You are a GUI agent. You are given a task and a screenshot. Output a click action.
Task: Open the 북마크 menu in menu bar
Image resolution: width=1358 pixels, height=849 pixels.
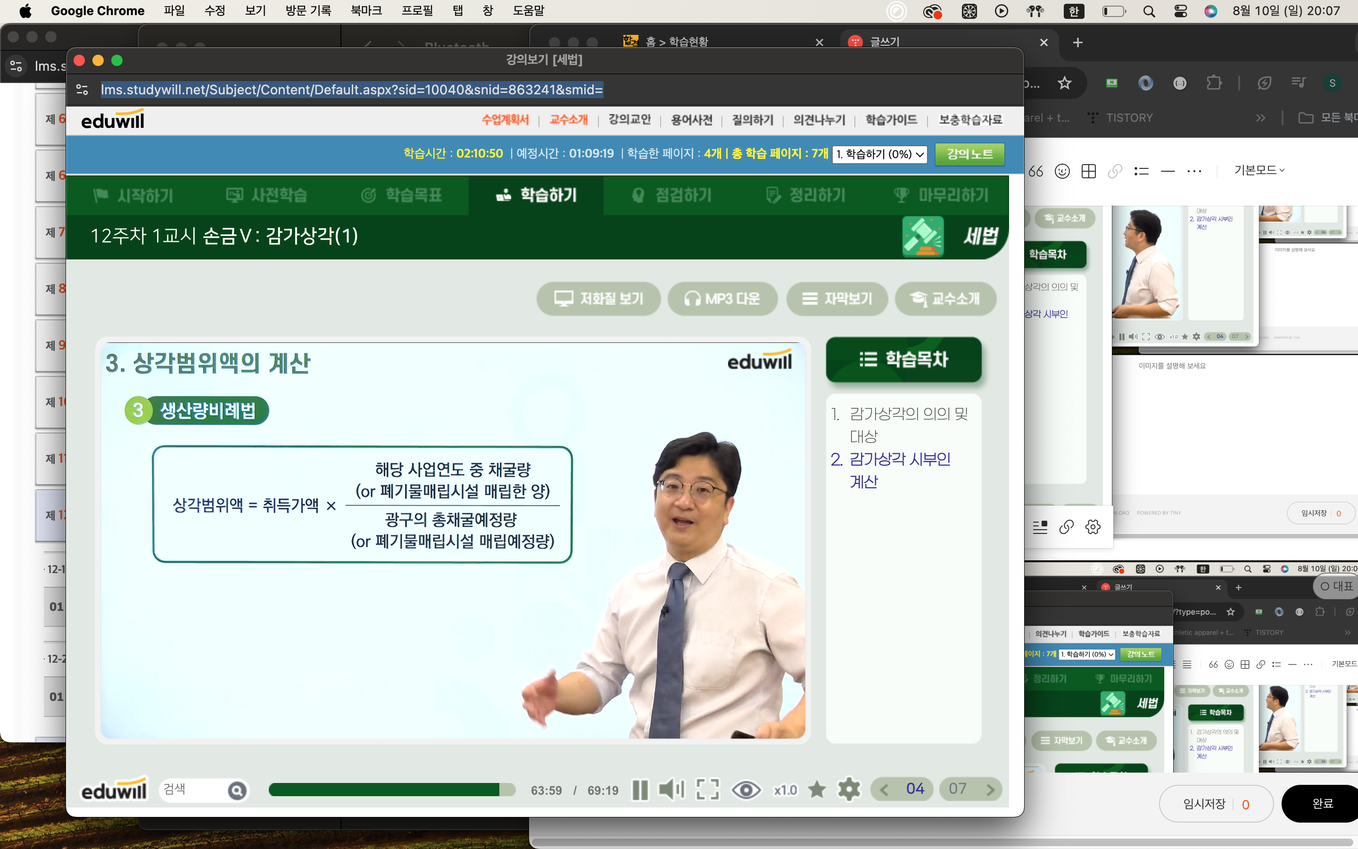coord(366,11)
